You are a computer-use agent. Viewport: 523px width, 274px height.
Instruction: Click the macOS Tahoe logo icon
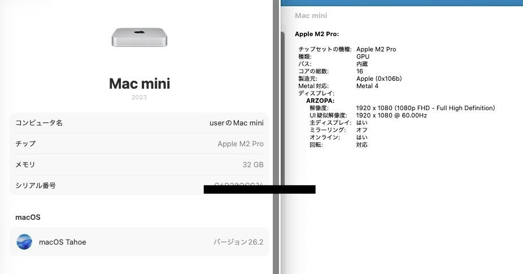point(24,242)
